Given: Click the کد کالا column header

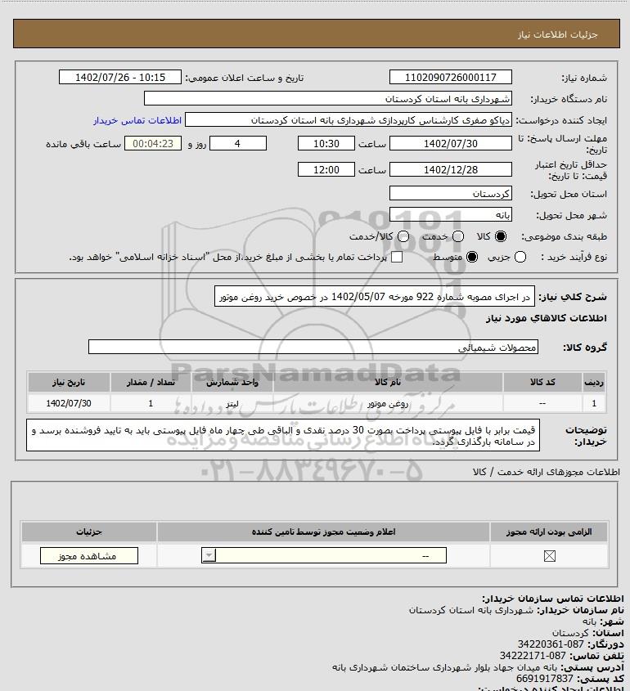Looking at the screenshot, I should coord(542,382).
